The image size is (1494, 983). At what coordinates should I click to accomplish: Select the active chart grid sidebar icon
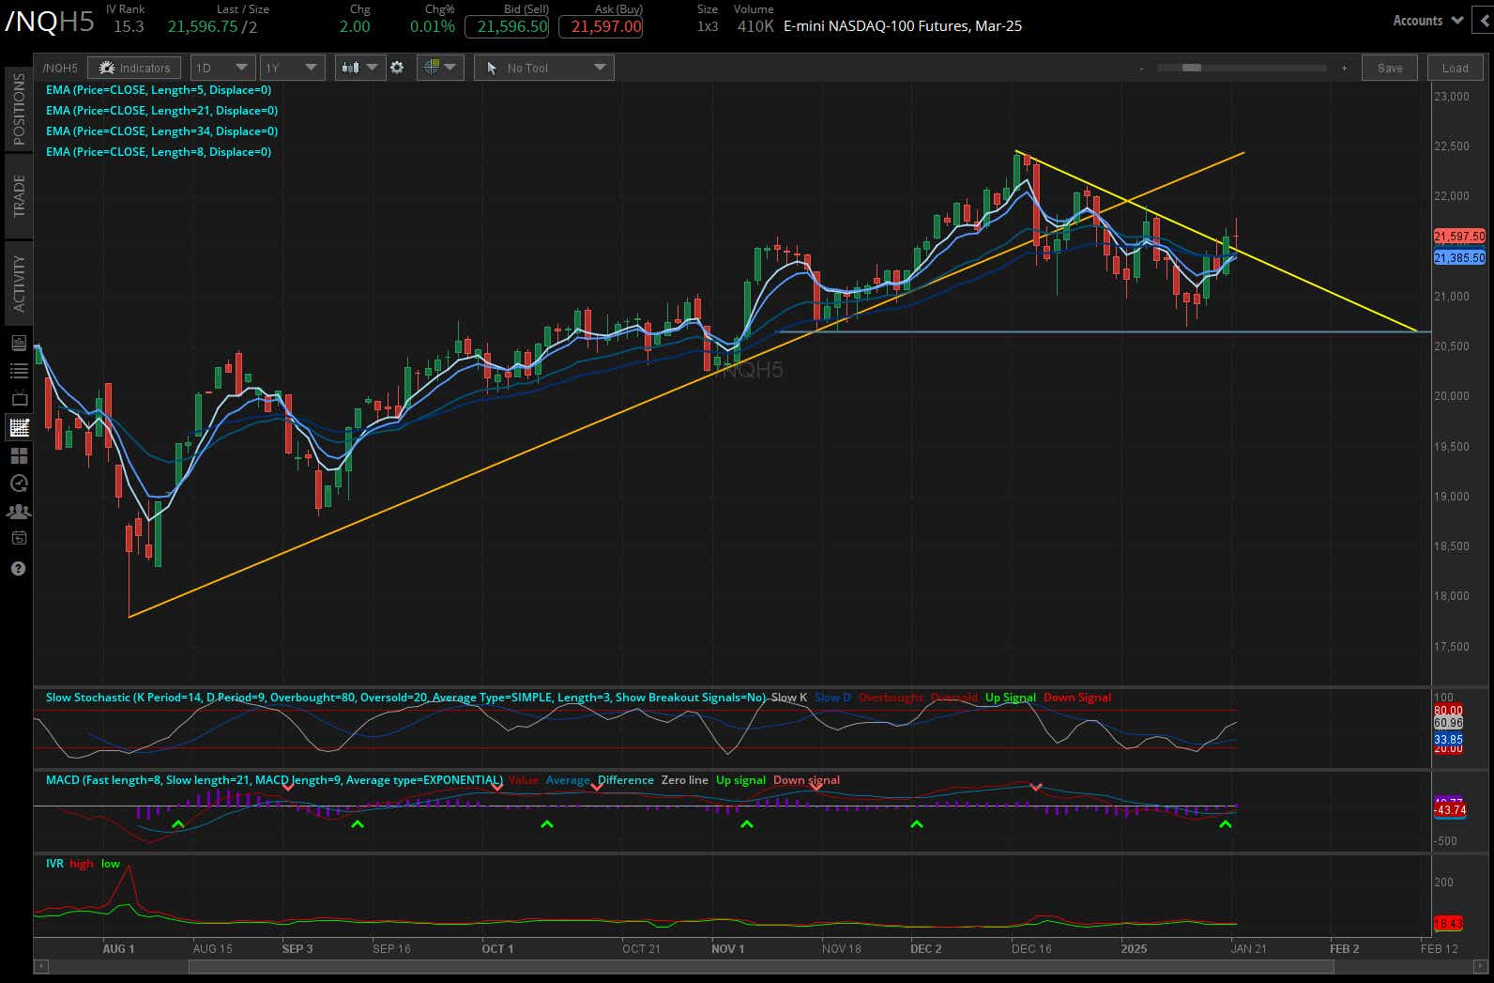coord(18,427)
